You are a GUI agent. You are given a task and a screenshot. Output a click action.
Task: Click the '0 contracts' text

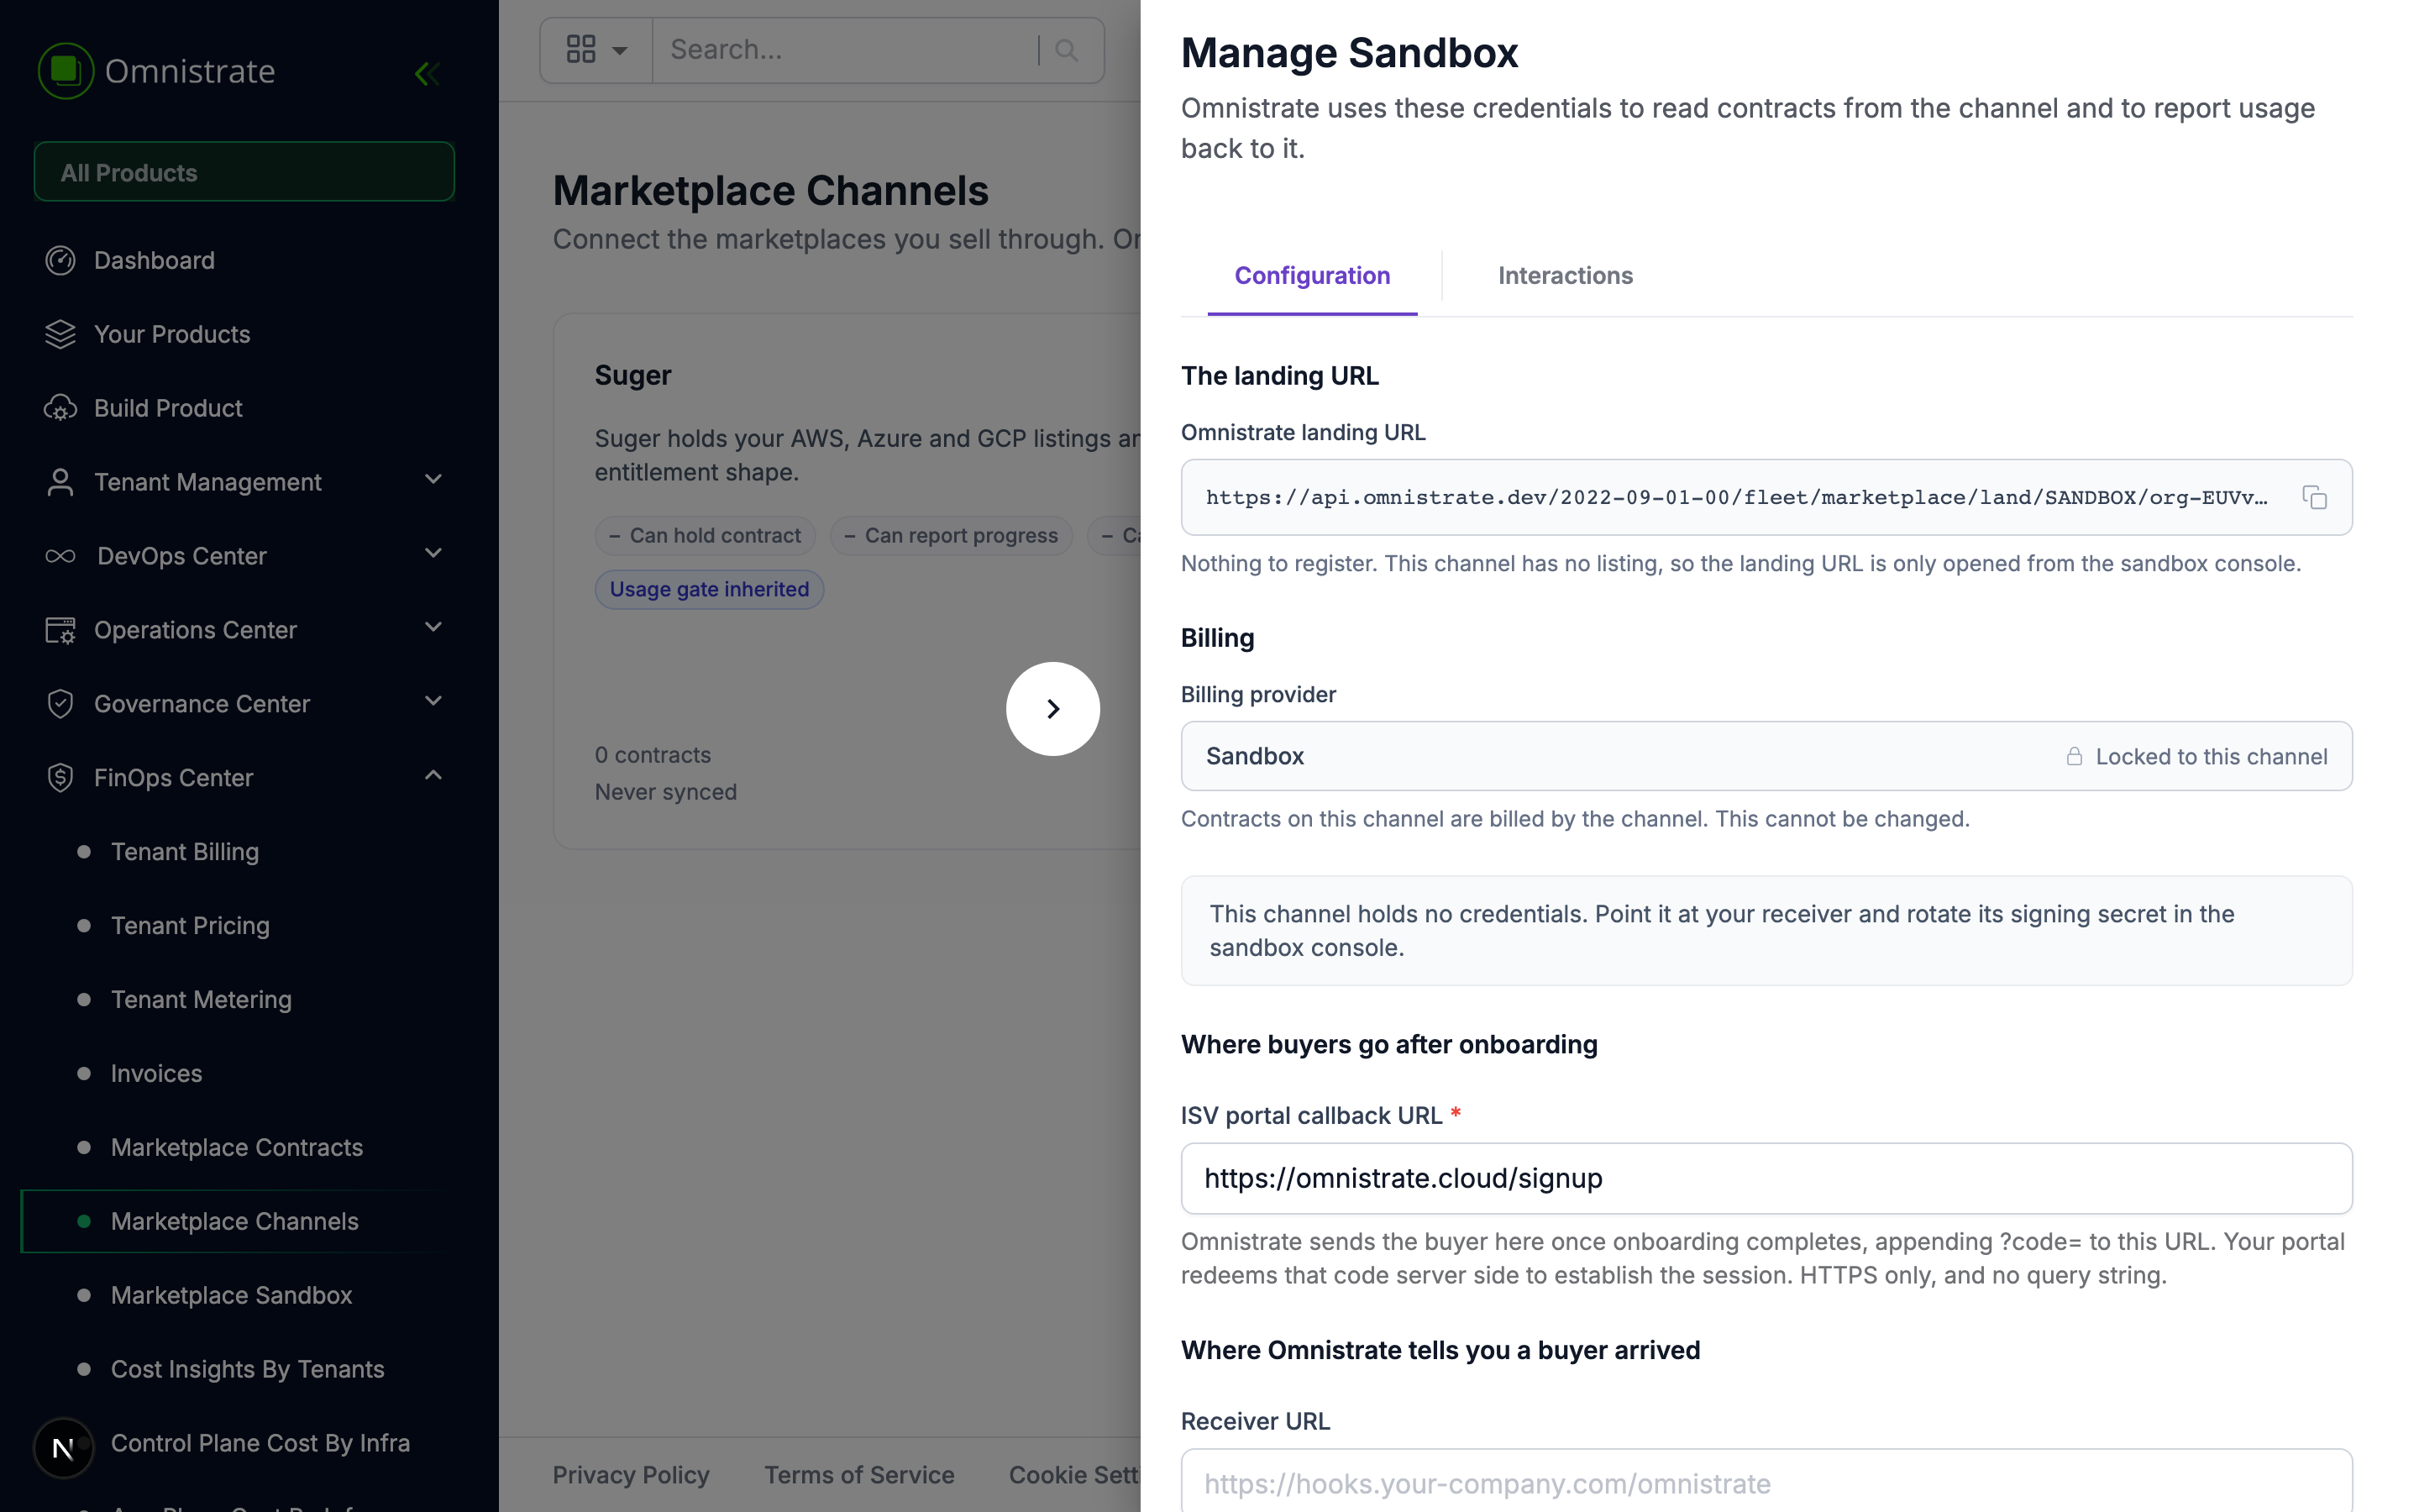click(653, 755)
